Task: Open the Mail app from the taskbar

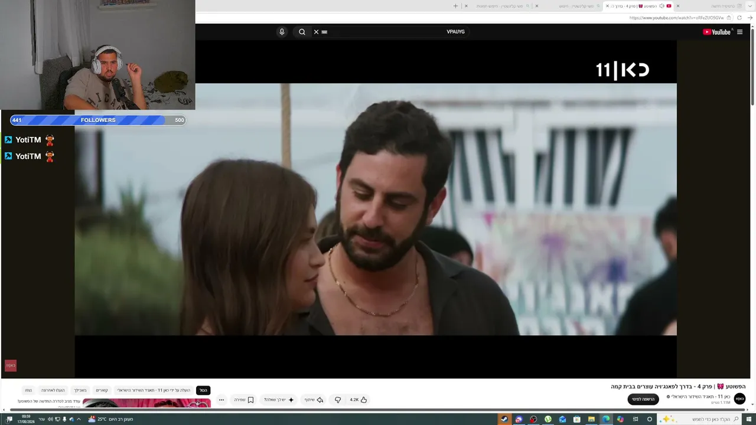Action: pos(562,419)
